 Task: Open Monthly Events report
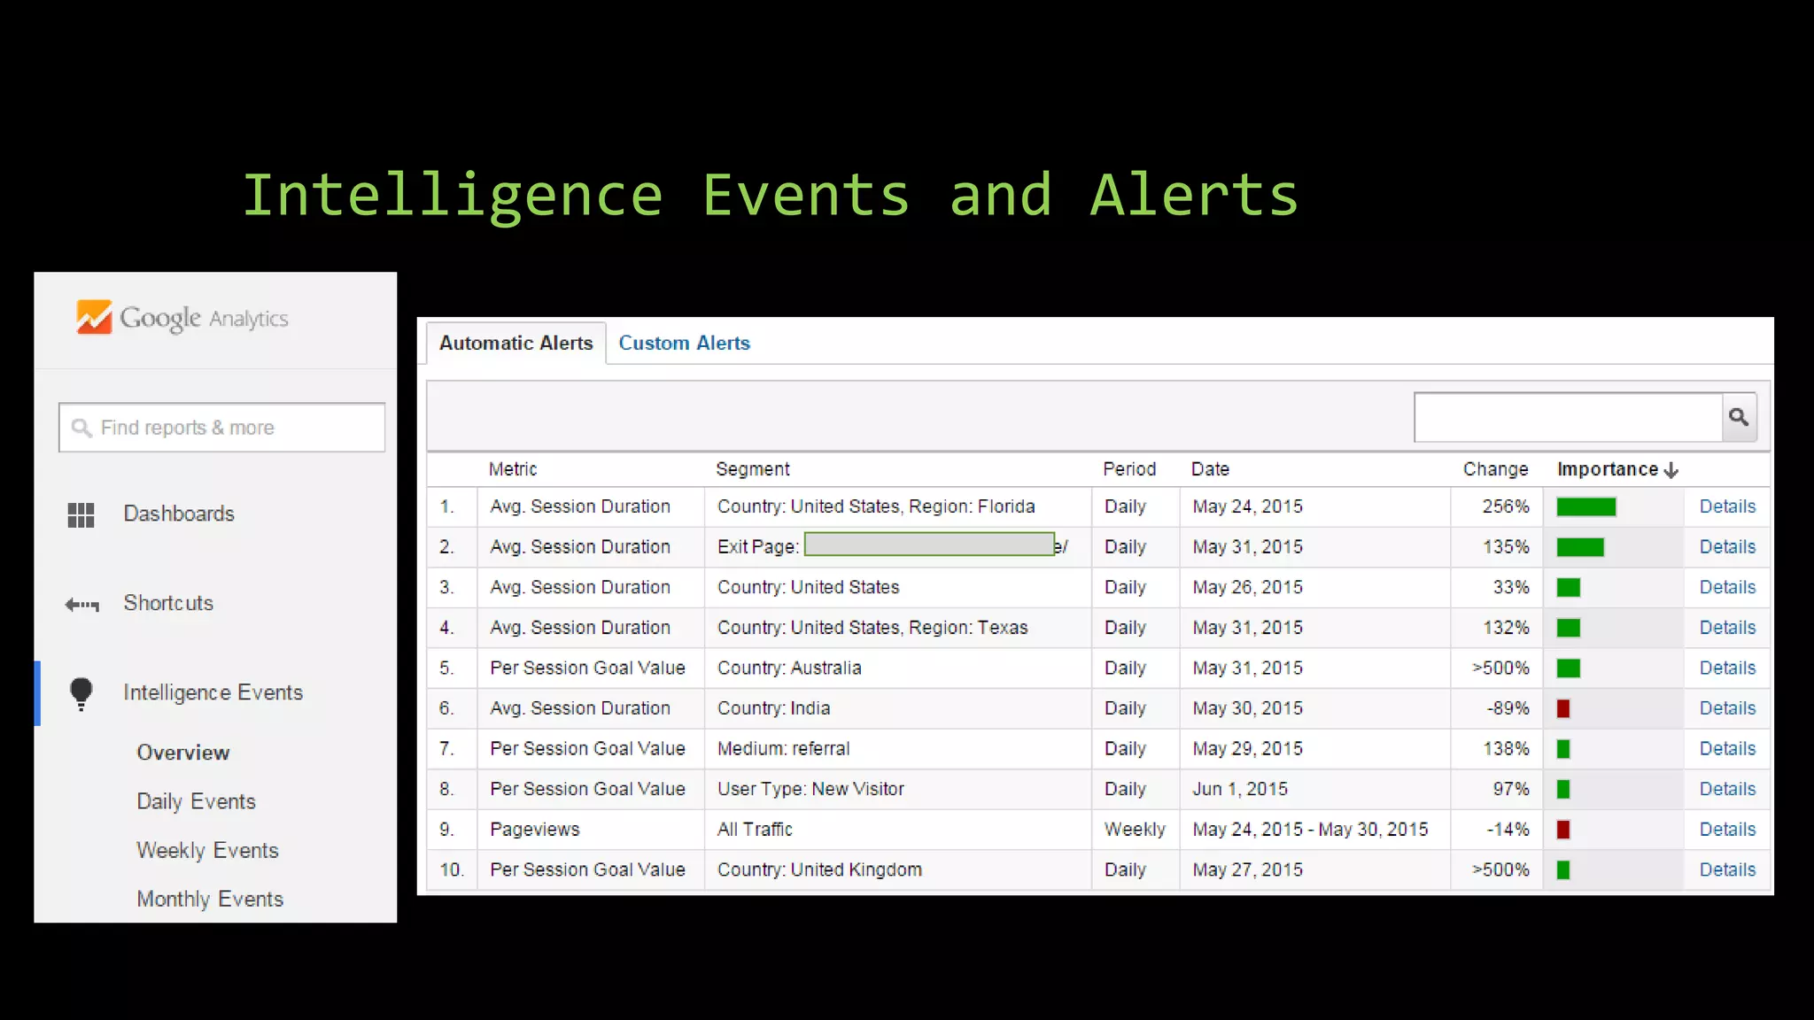(x=210, y=899)
